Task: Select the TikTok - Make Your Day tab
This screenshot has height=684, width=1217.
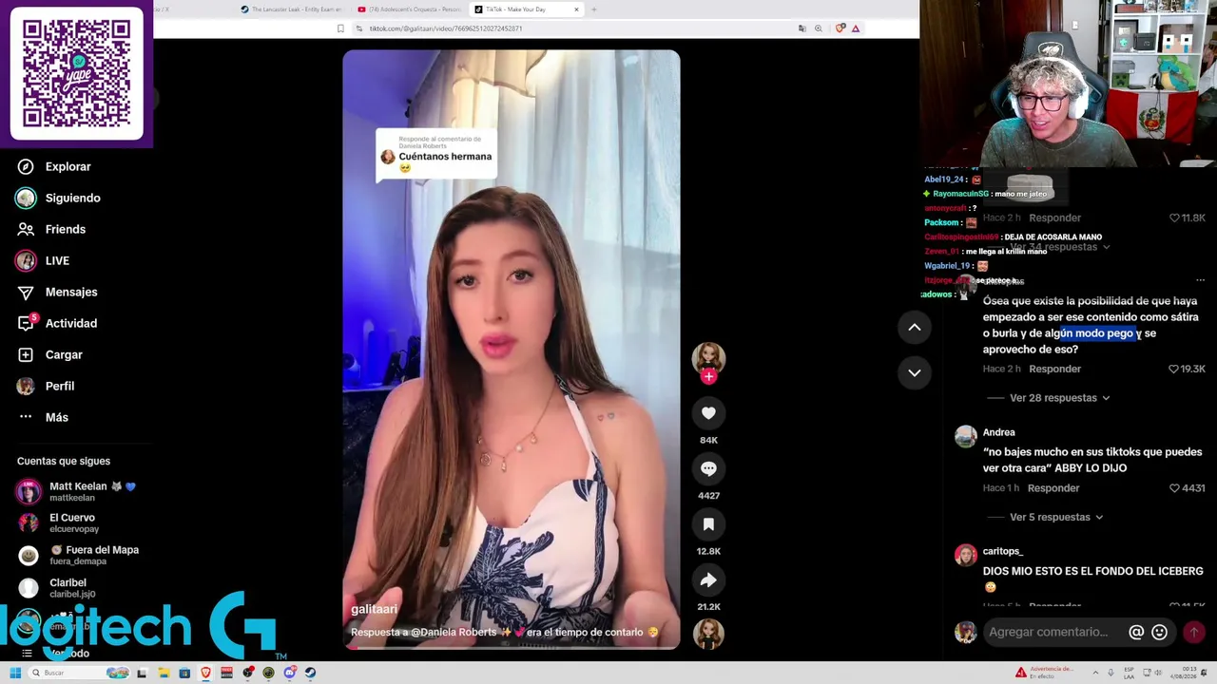Action: 516,9
